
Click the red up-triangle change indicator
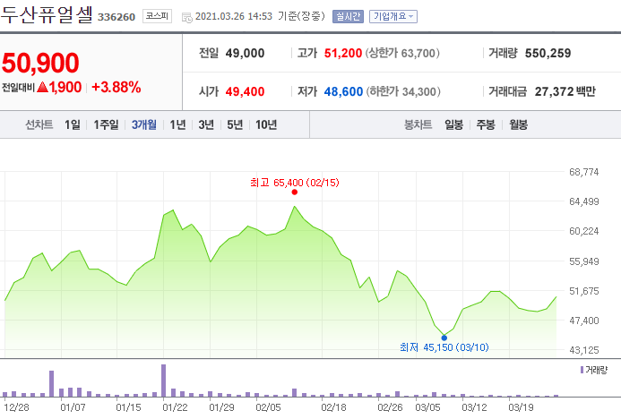click(x=42, y=87)
